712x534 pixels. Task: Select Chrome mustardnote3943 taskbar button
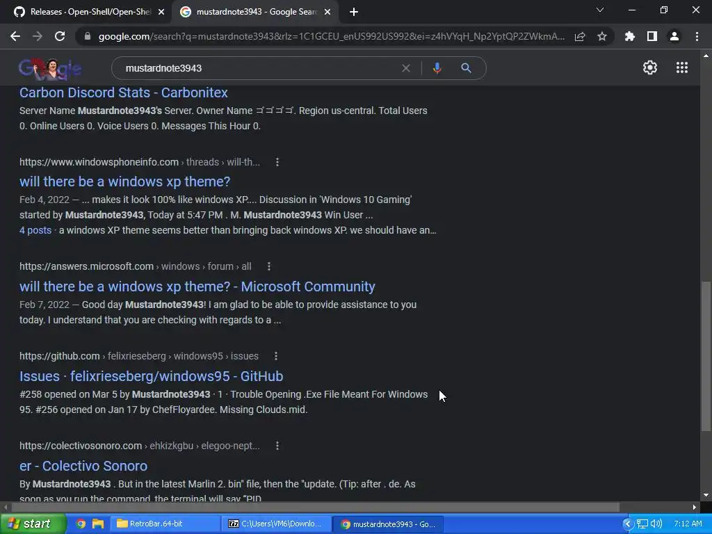pyautogui.click(x=389, y=524)
